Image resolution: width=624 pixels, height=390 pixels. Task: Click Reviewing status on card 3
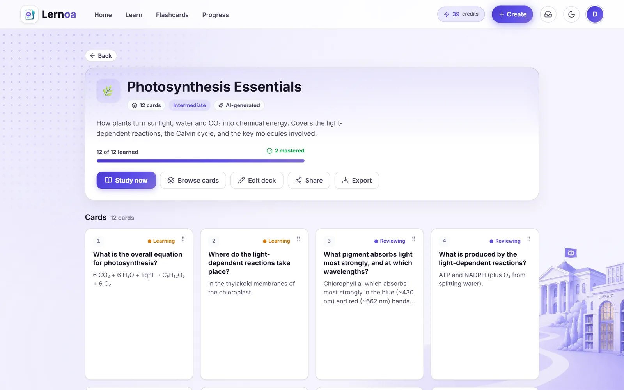pyautogui.click(x=390, y=241)
